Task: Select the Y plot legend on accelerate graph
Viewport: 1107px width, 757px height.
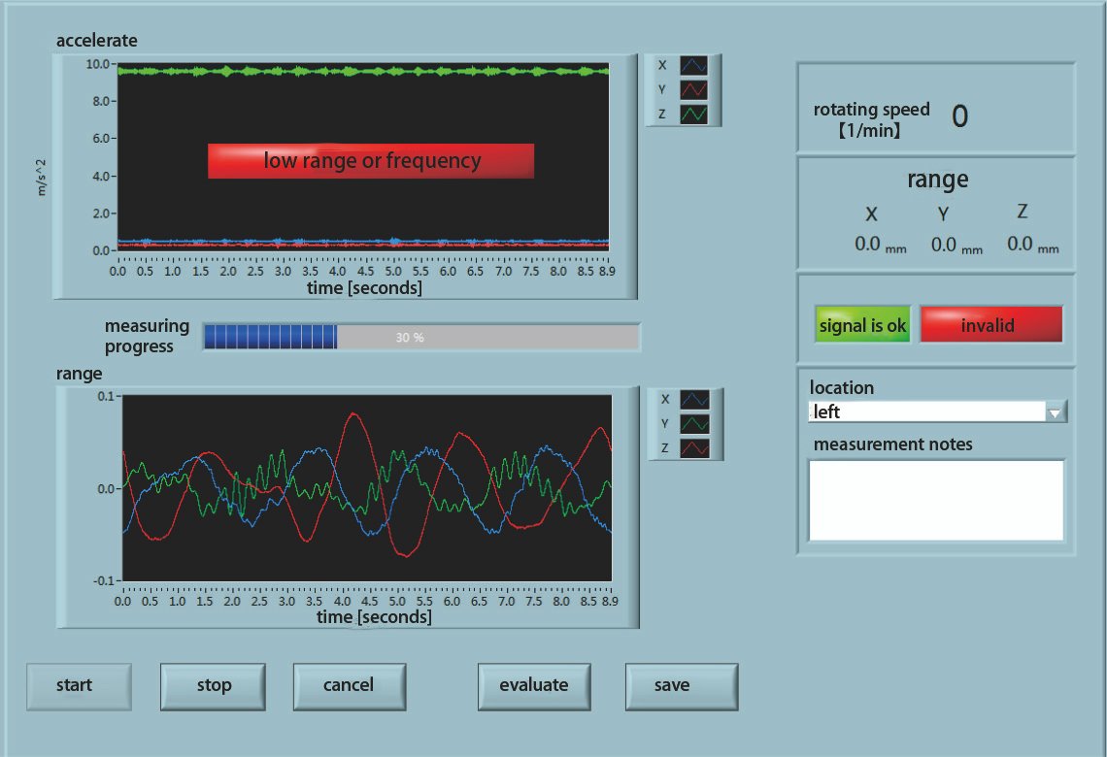Action: (x=680, y=89)
